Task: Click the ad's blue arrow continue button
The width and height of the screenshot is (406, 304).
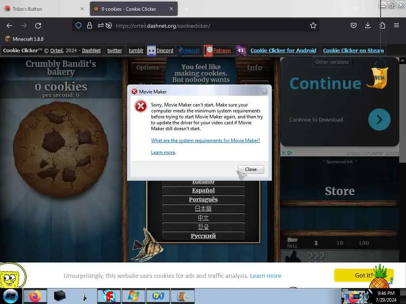Action: [379, 120]
